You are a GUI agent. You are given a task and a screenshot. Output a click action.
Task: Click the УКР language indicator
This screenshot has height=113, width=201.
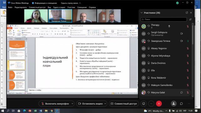point(185,111)
